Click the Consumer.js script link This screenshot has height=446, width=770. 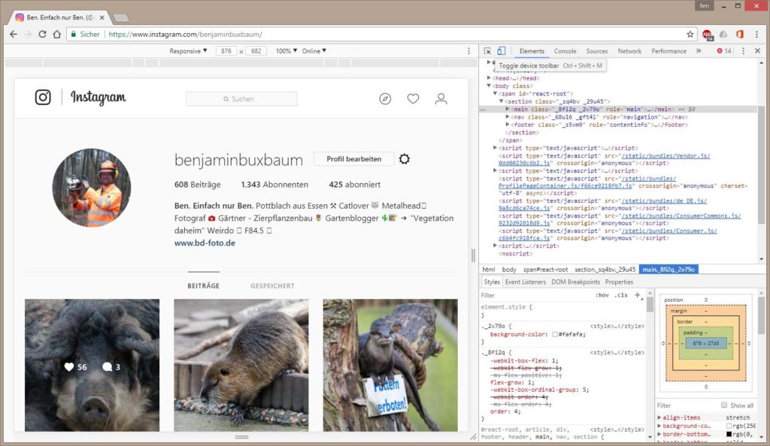pyautogui.click(x=669, y=231)
